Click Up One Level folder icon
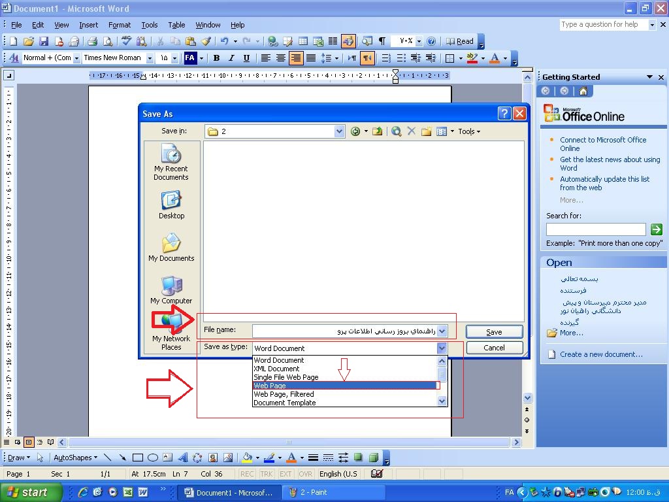669x502 pixels. 377,131
